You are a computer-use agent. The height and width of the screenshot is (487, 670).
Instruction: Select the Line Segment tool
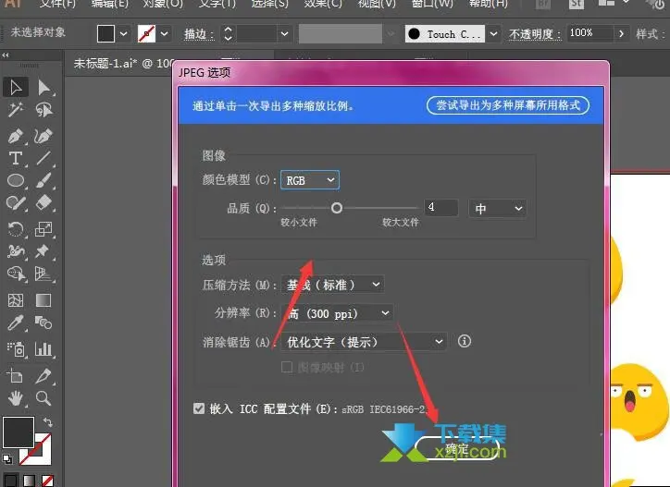[43, 158]
